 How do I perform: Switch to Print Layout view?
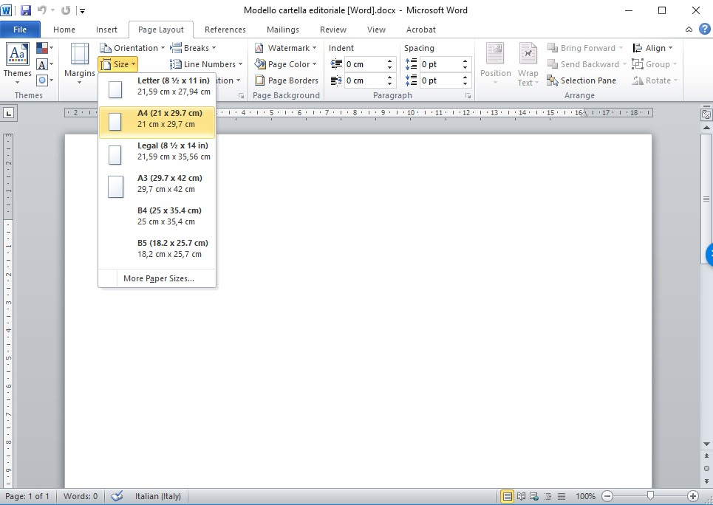(x=507, y=496)
